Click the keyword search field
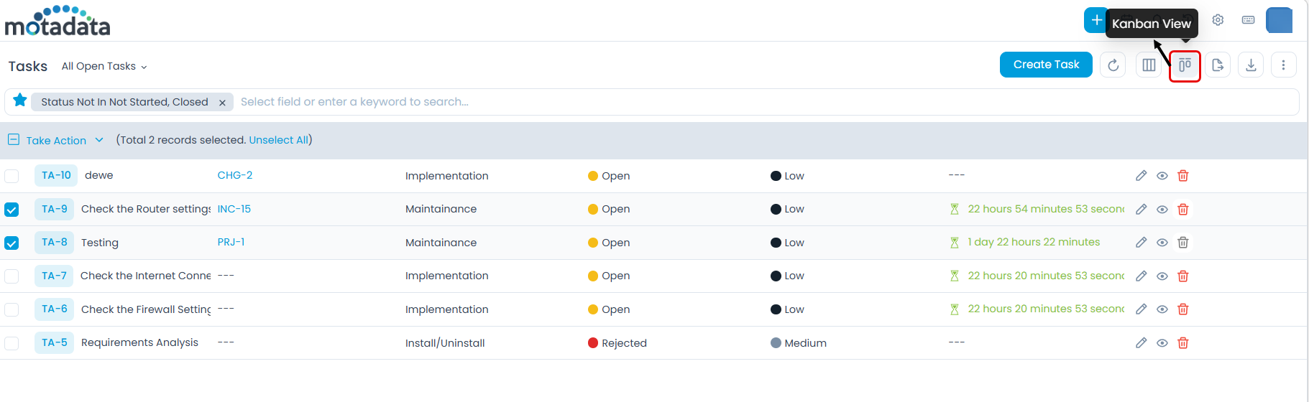This screenshot has height=402, width=1309. click(766, 102)
